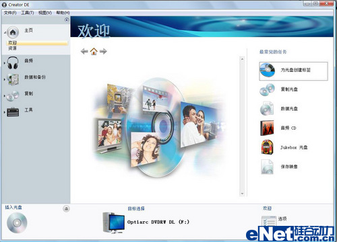Click the 目标选择 heading text
337x242 pixels.
[136, 208]
